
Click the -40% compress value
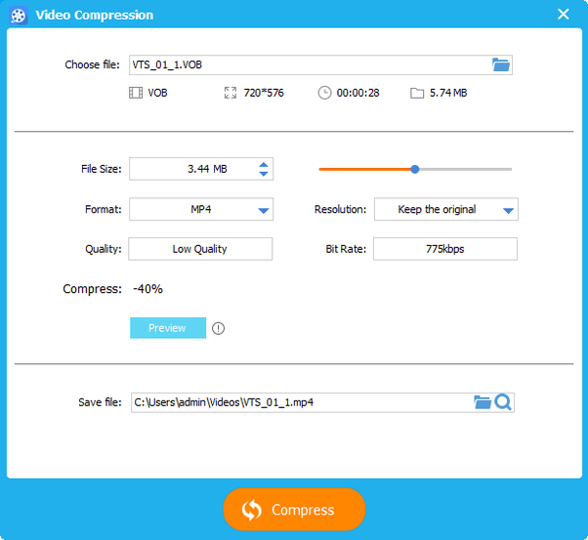[147, 289]
